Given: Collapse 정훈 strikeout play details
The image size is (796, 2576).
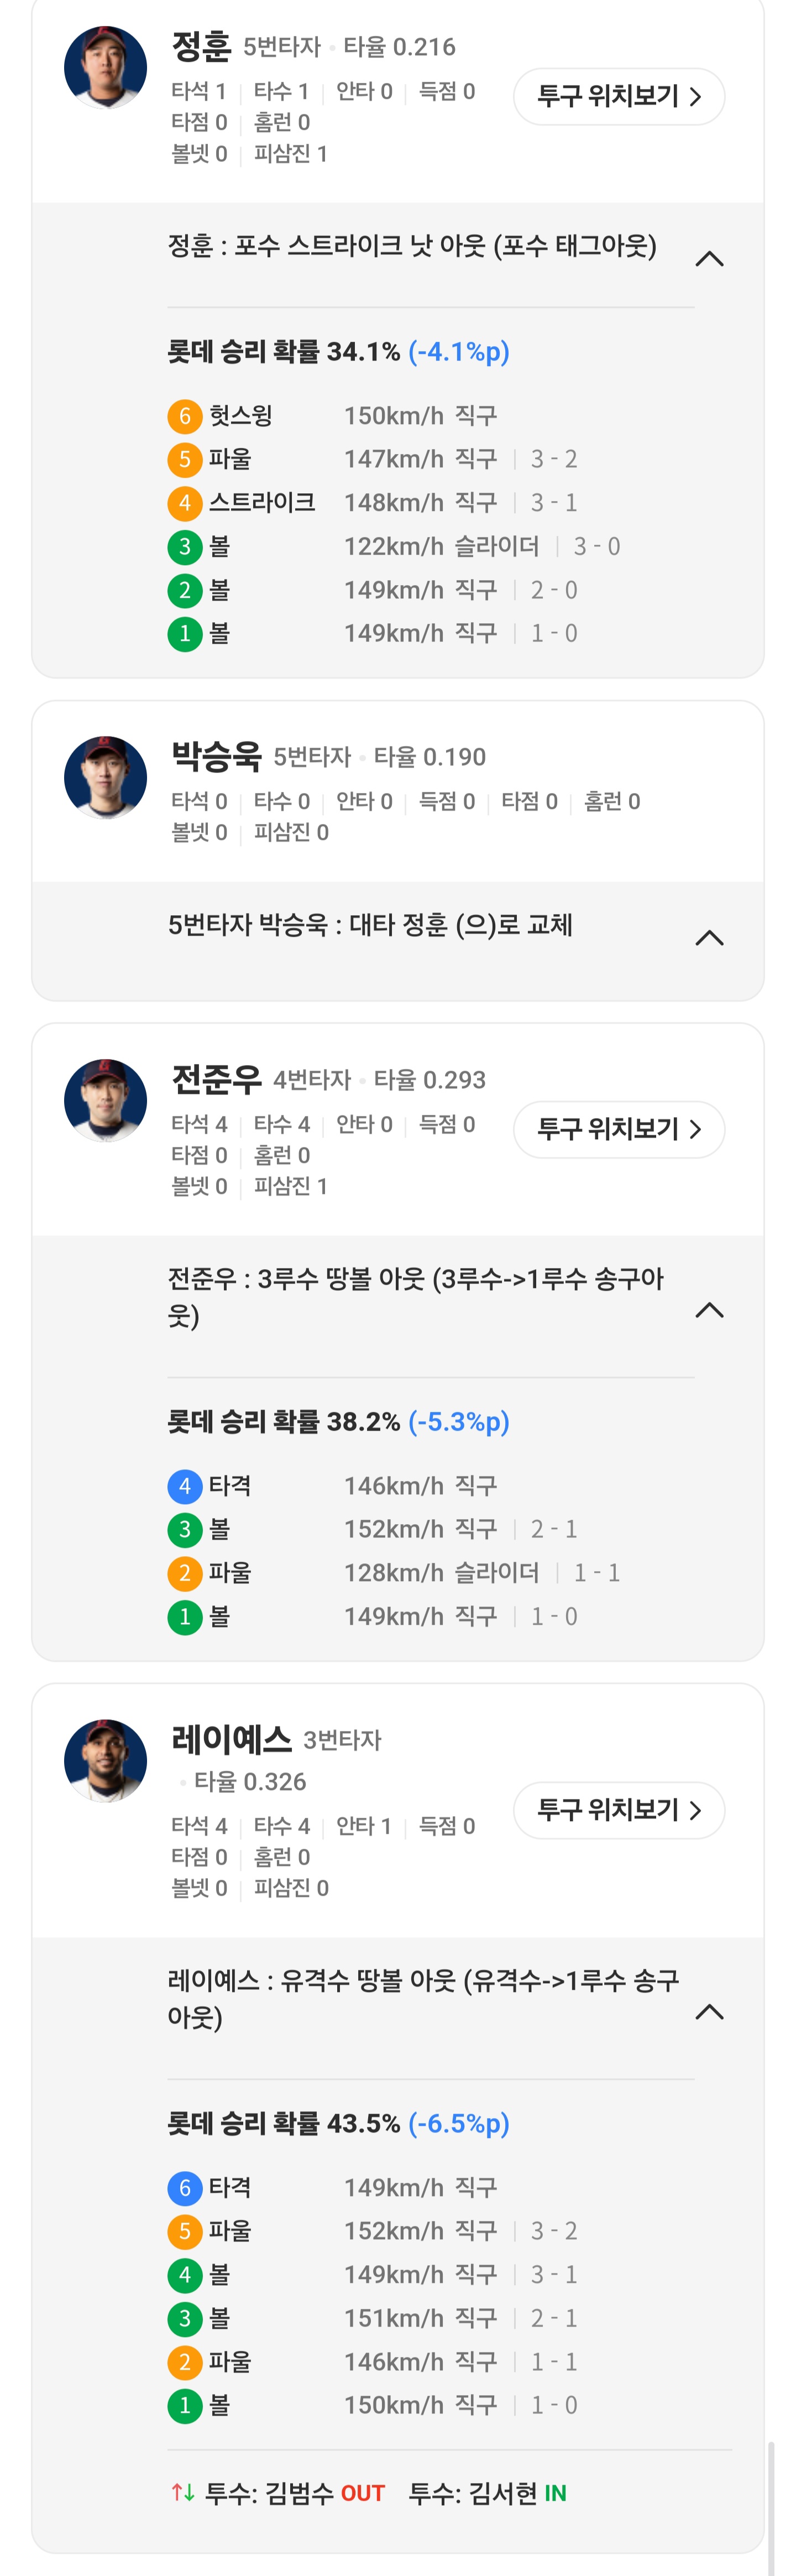Looking at the screenshot, I should pos(709,259).
